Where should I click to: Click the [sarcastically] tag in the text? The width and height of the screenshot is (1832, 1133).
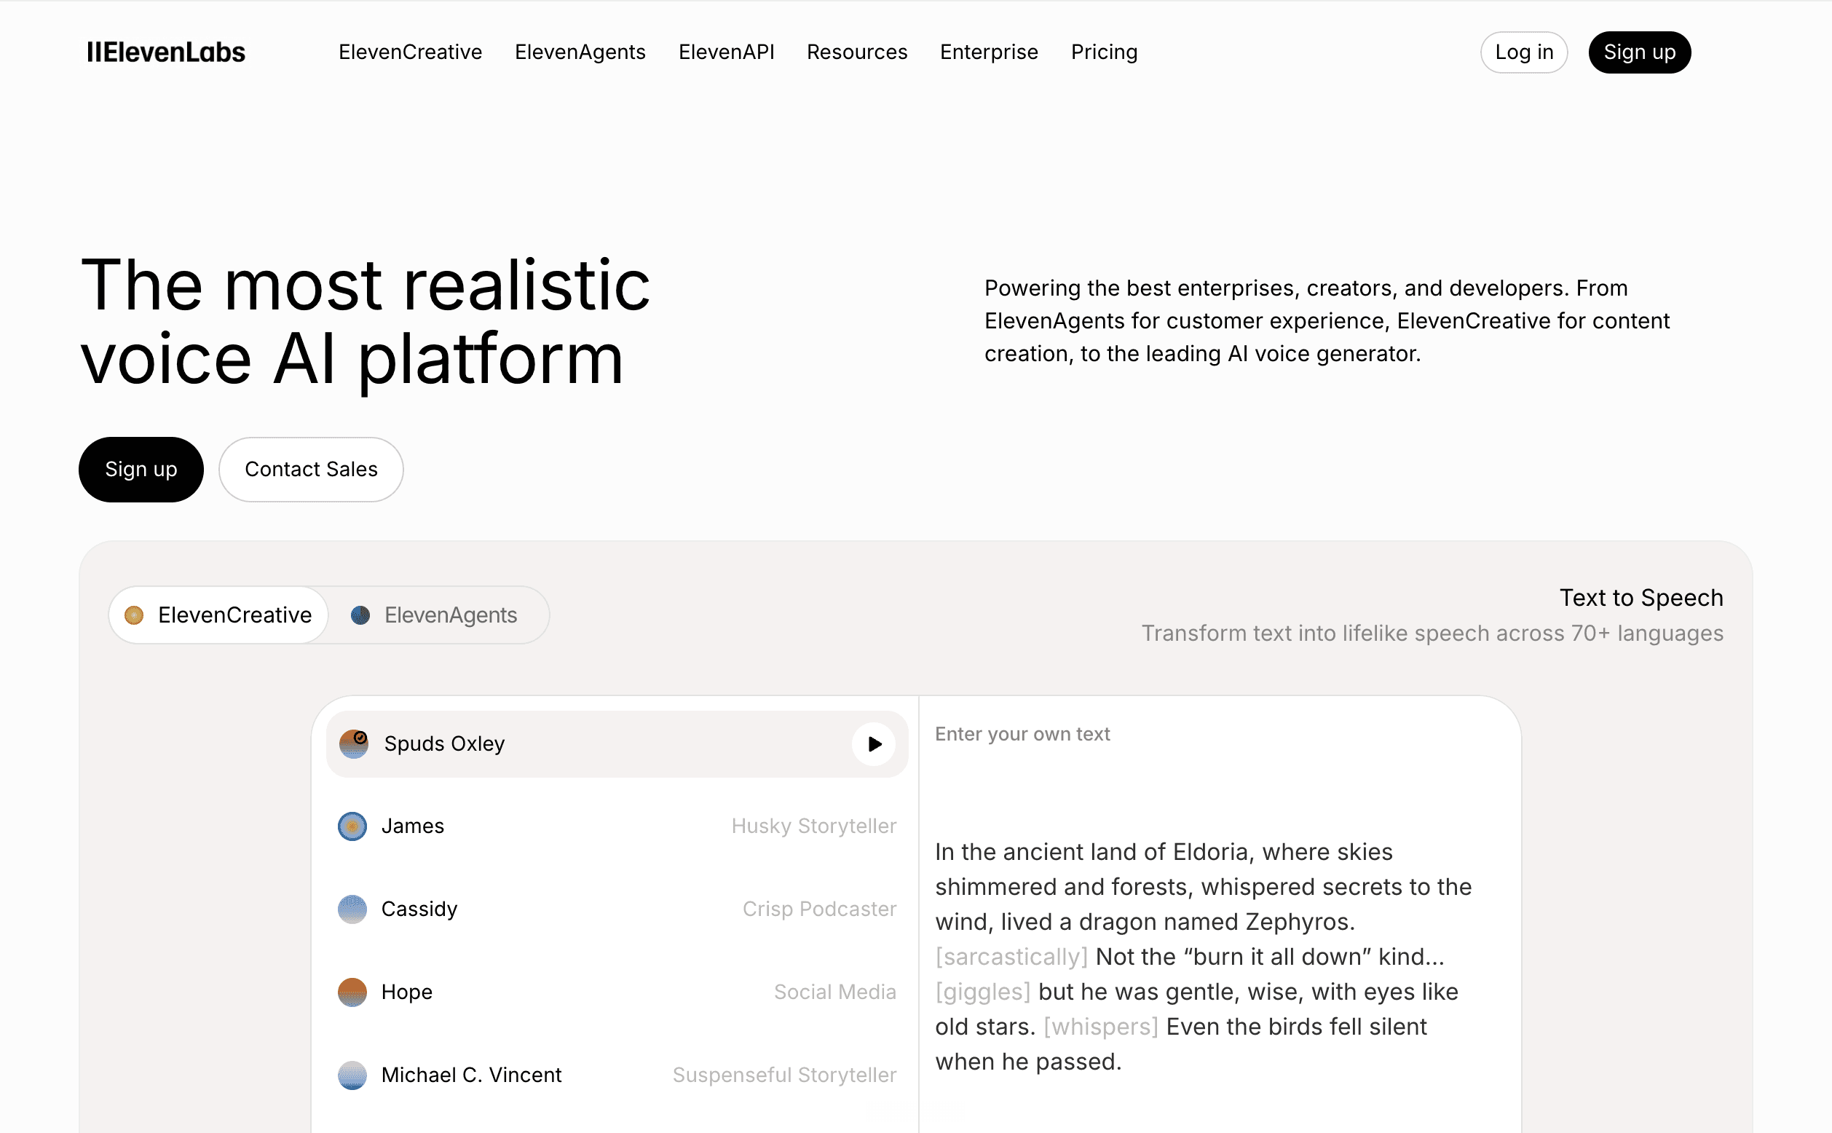point(1011,957)
